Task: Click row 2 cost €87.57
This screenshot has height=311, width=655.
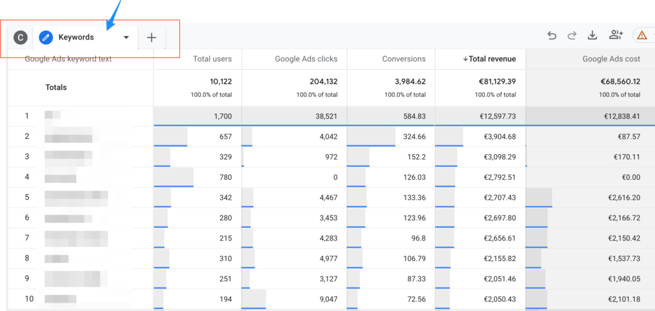Action: pyautogui.click(x=629, y=137)
